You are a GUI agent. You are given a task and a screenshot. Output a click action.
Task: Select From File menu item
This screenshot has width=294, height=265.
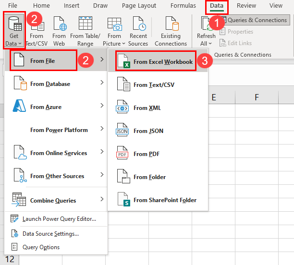pyautogui.click(x=56, y=60)
